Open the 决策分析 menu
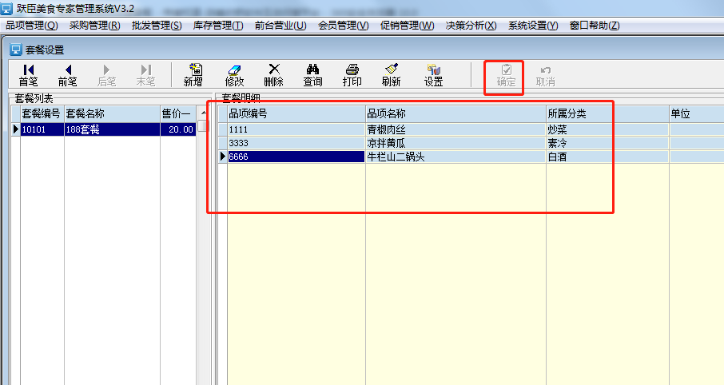 (471, 26)
